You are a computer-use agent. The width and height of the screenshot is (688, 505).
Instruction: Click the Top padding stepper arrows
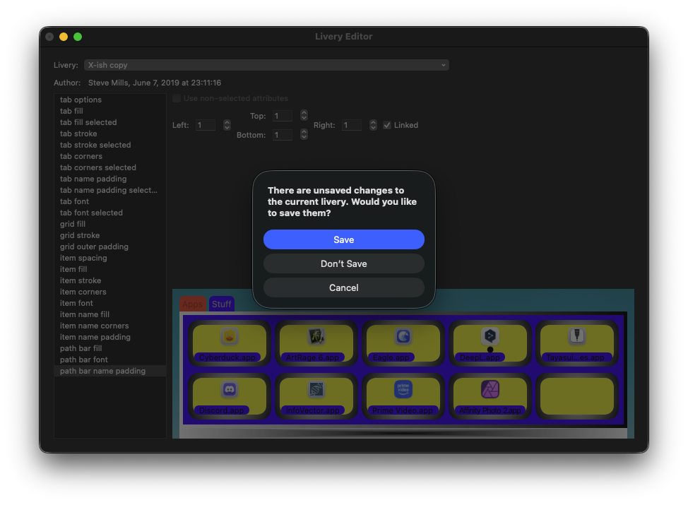click(304, 115)
